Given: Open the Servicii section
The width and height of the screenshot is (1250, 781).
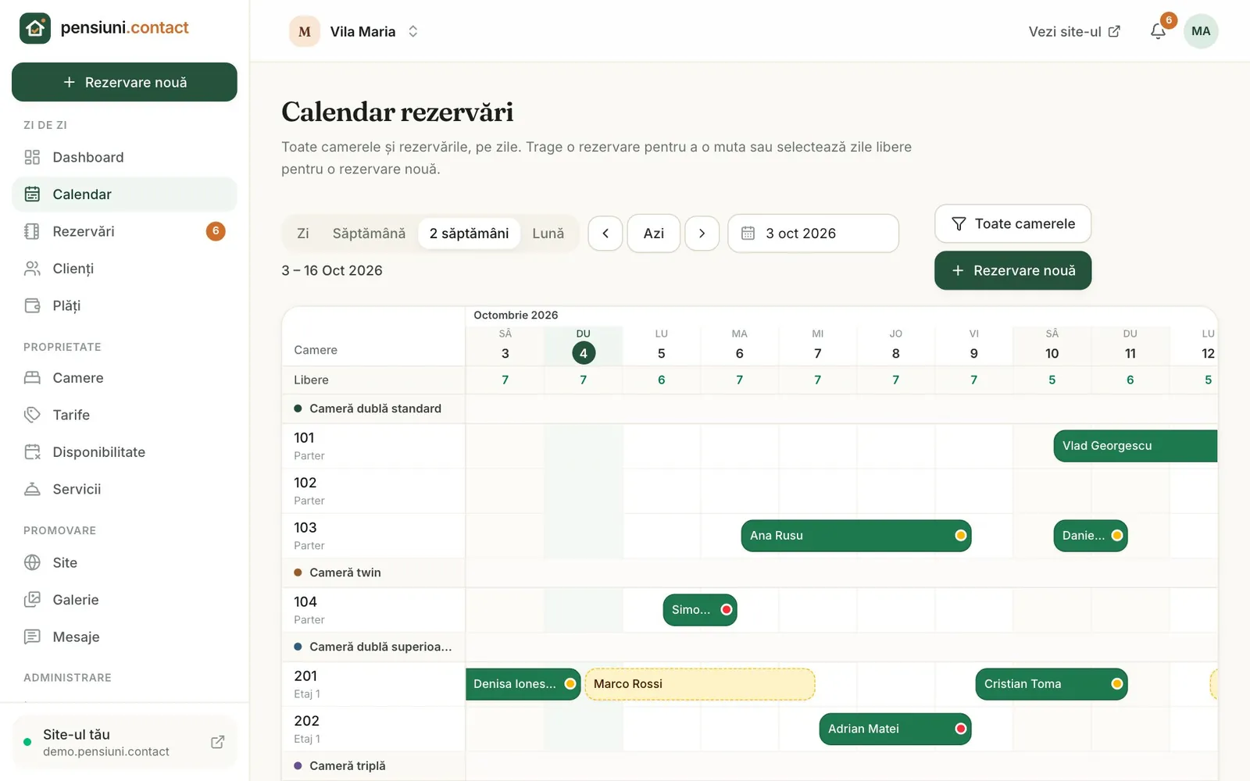Looking at the screenshot, I should tap(124, 489).
